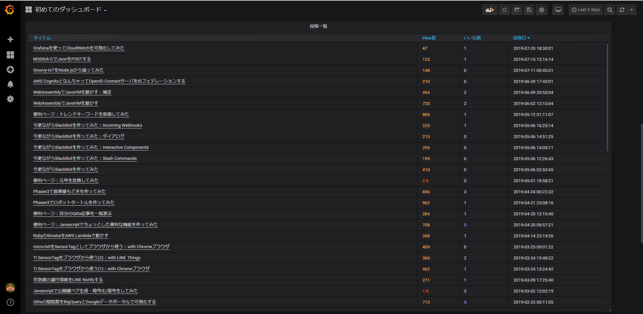This screenshot has width=643, height=314.
Task: Open the Qiita閲覧数 BigQuery article
Action: (94, 302)
